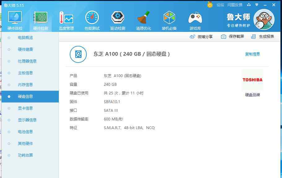This screenshot has width=282, height=178.
Task: Click the radio bullet beside 主板信息
Action: (x=9, y=73)
